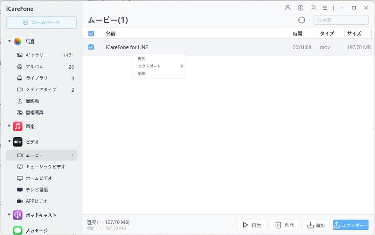Click the 選択 (1 · 197.70 MB) status text
Viewport: 375px width, 235px height.
(108, 222)
